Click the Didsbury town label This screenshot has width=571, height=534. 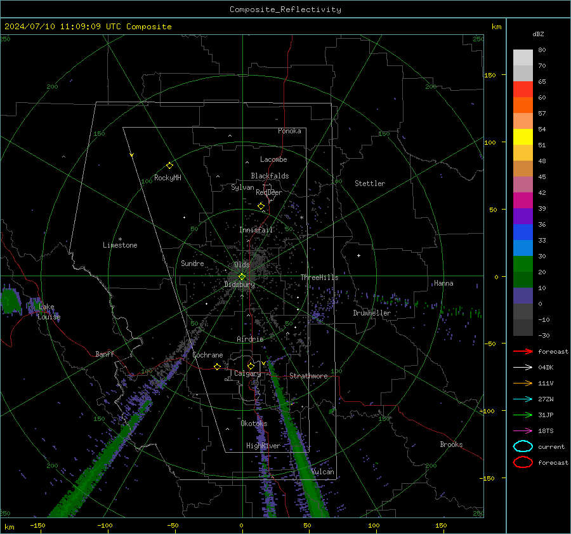pyautogui.click(x=239, y=284)
